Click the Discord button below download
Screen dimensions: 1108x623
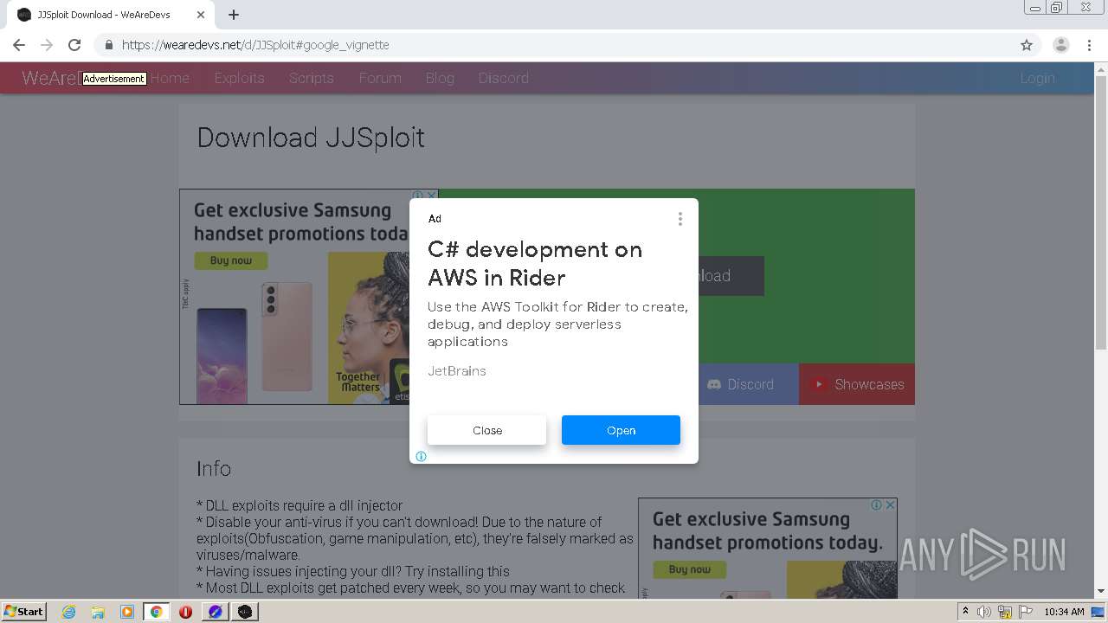click(x=748, y=384)
